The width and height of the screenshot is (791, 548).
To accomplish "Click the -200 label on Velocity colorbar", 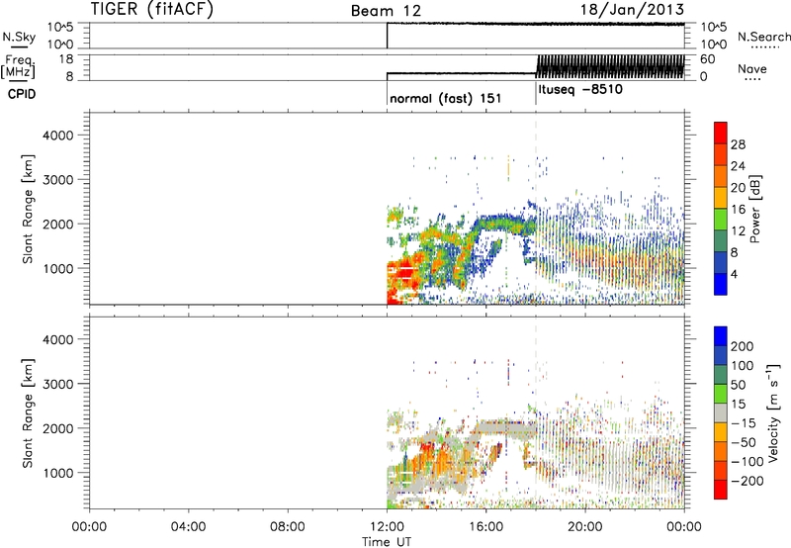I will tap(747, 481).
